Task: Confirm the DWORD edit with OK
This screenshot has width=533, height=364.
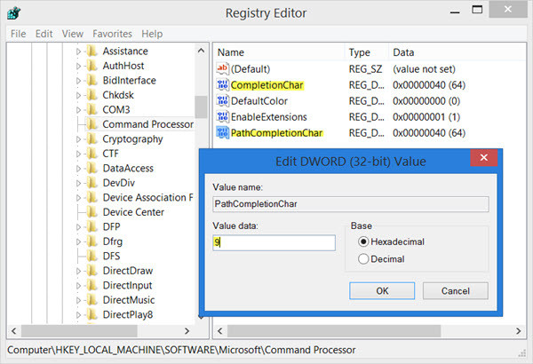Action: click(x=382, y=291)
